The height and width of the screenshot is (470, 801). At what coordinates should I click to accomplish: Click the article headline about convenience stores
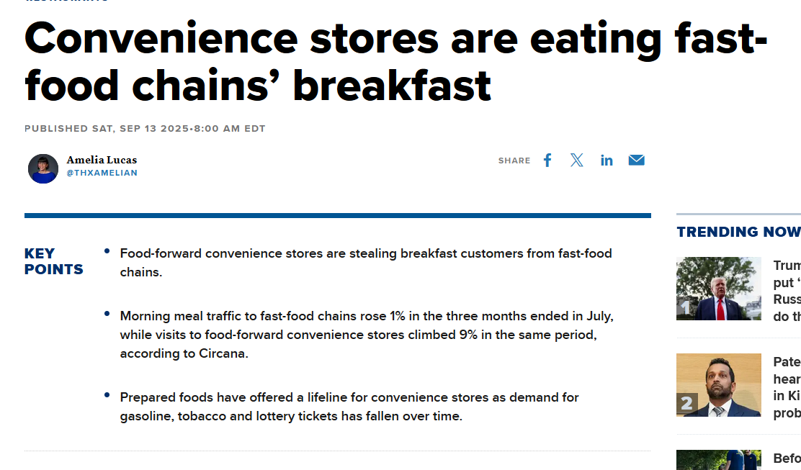pos(396,61)
